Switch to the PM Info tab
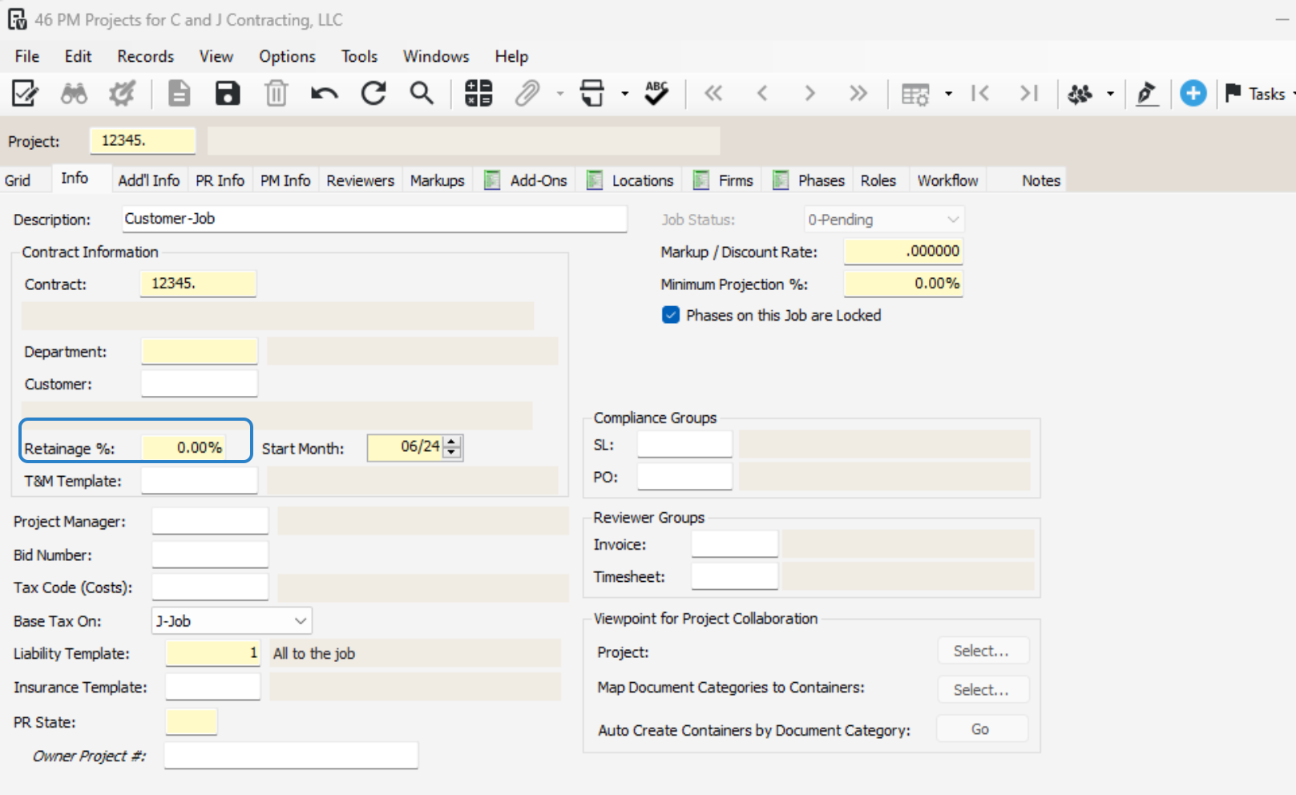 pyautogui.click(x=285, y=180)
